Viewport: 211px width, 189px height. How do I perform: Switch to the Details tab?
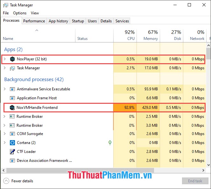(x=106, y=21)
